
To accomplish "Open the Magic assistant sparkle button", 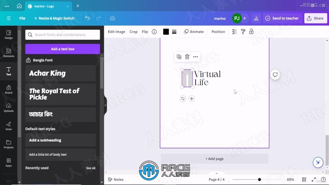I will (x=318, y=162).
